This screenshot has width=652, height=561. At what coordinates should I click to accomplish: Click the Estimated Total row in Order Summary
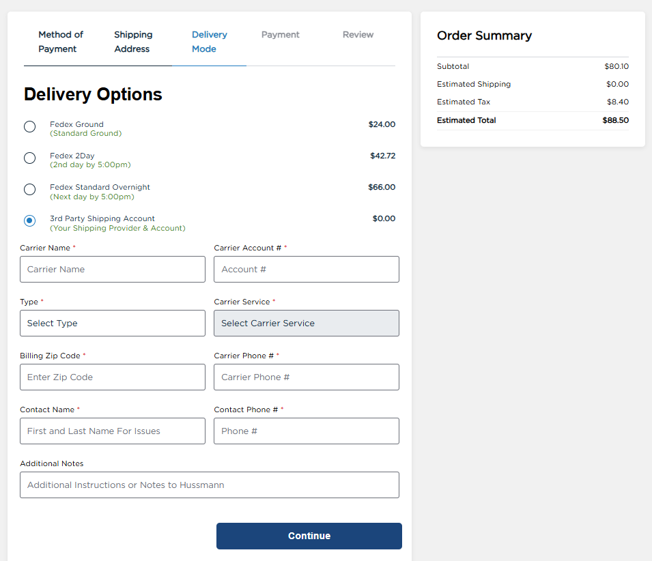click(533, 120)
